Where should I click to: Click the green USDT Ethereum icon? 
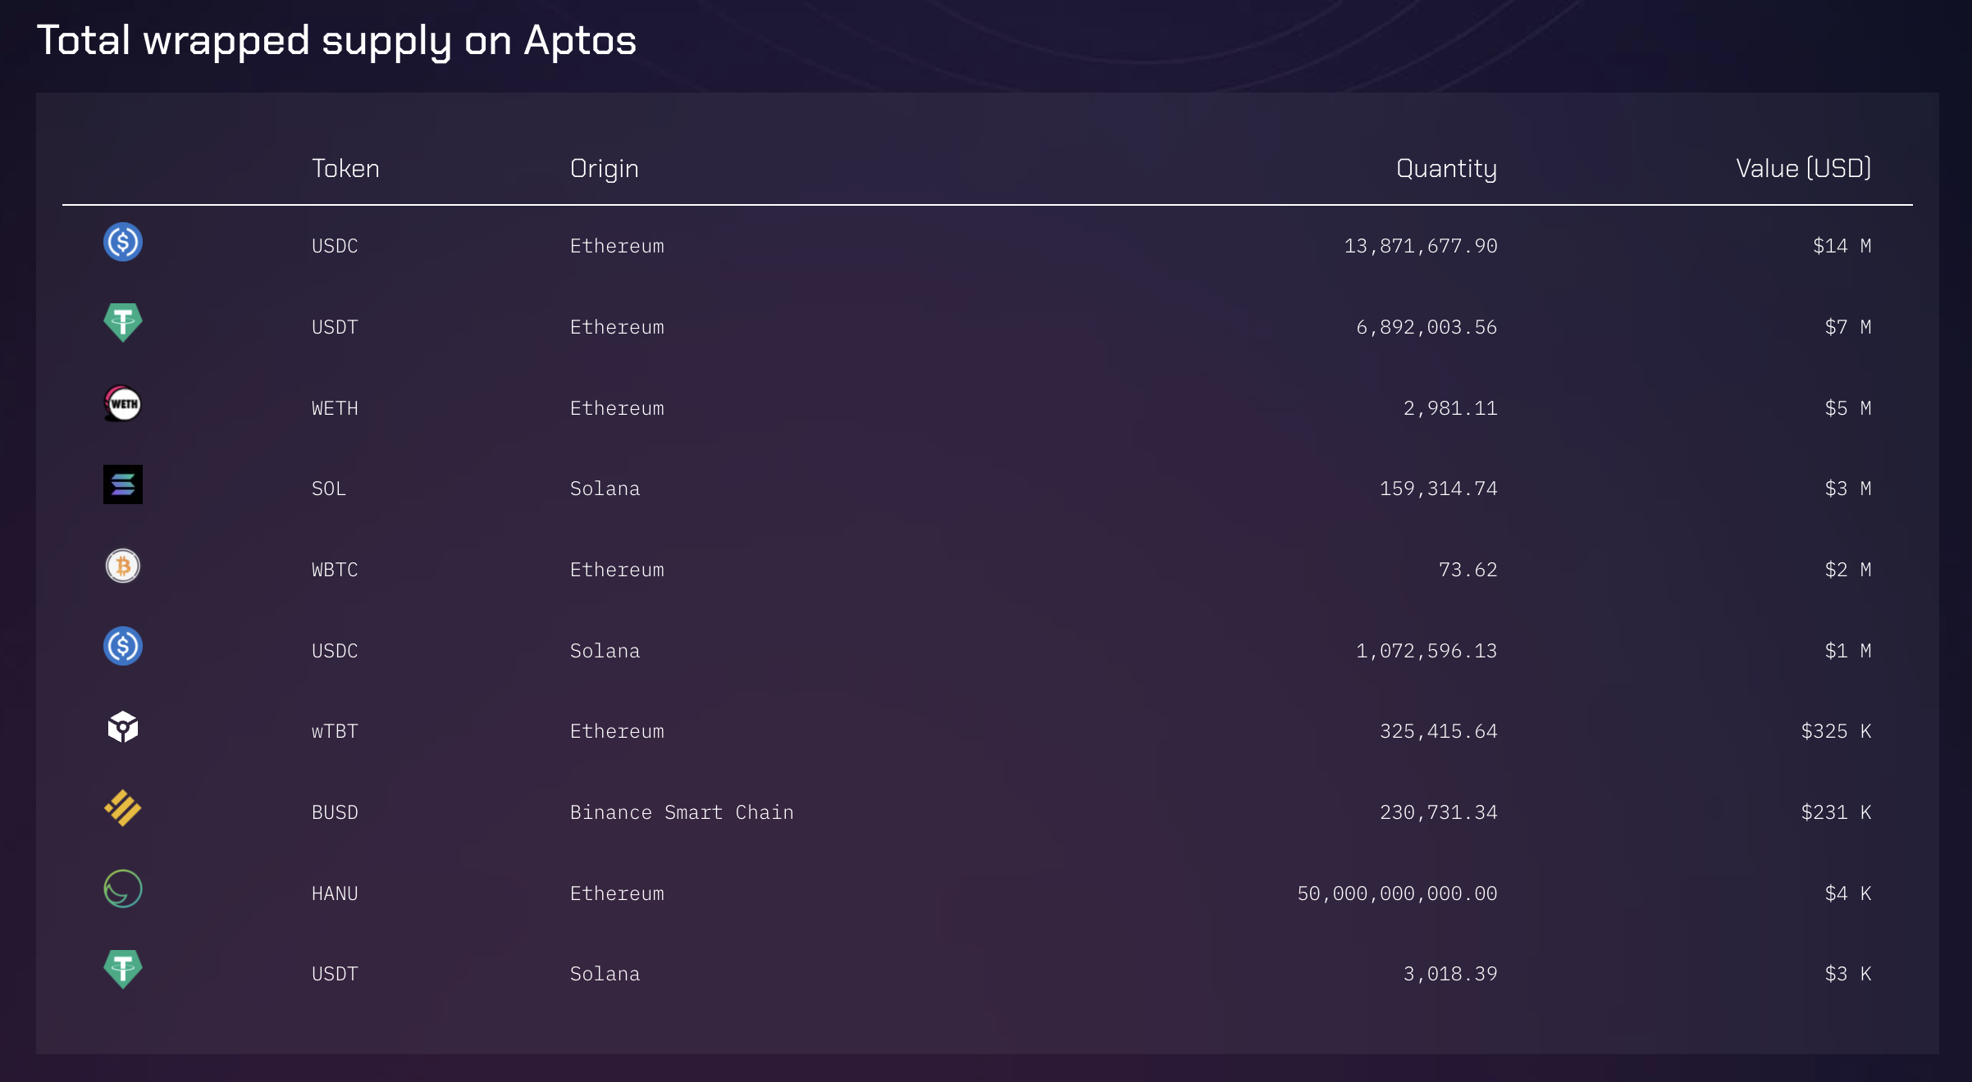[123, 322]
